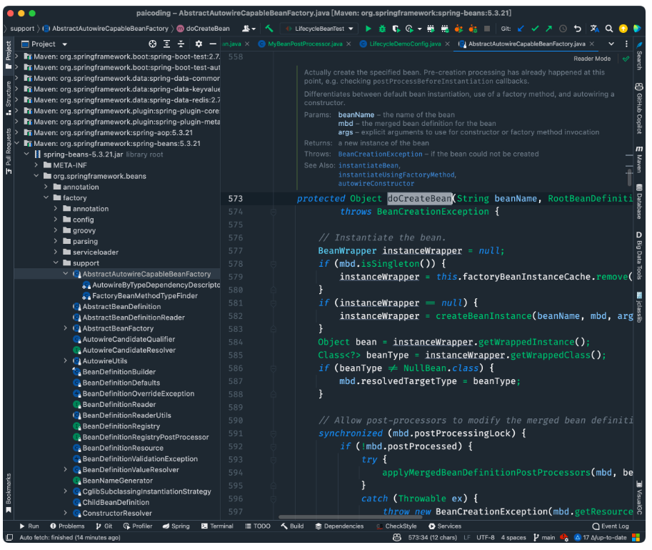Click the Git commit green checkmark

pyautogui.click(x=535, y=29)
